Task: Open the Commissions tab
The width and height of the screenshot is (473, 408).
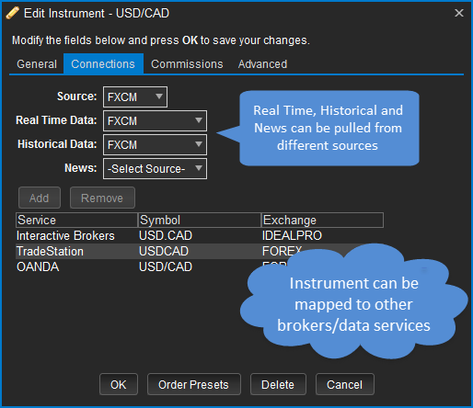Action: tap(187, 64)
